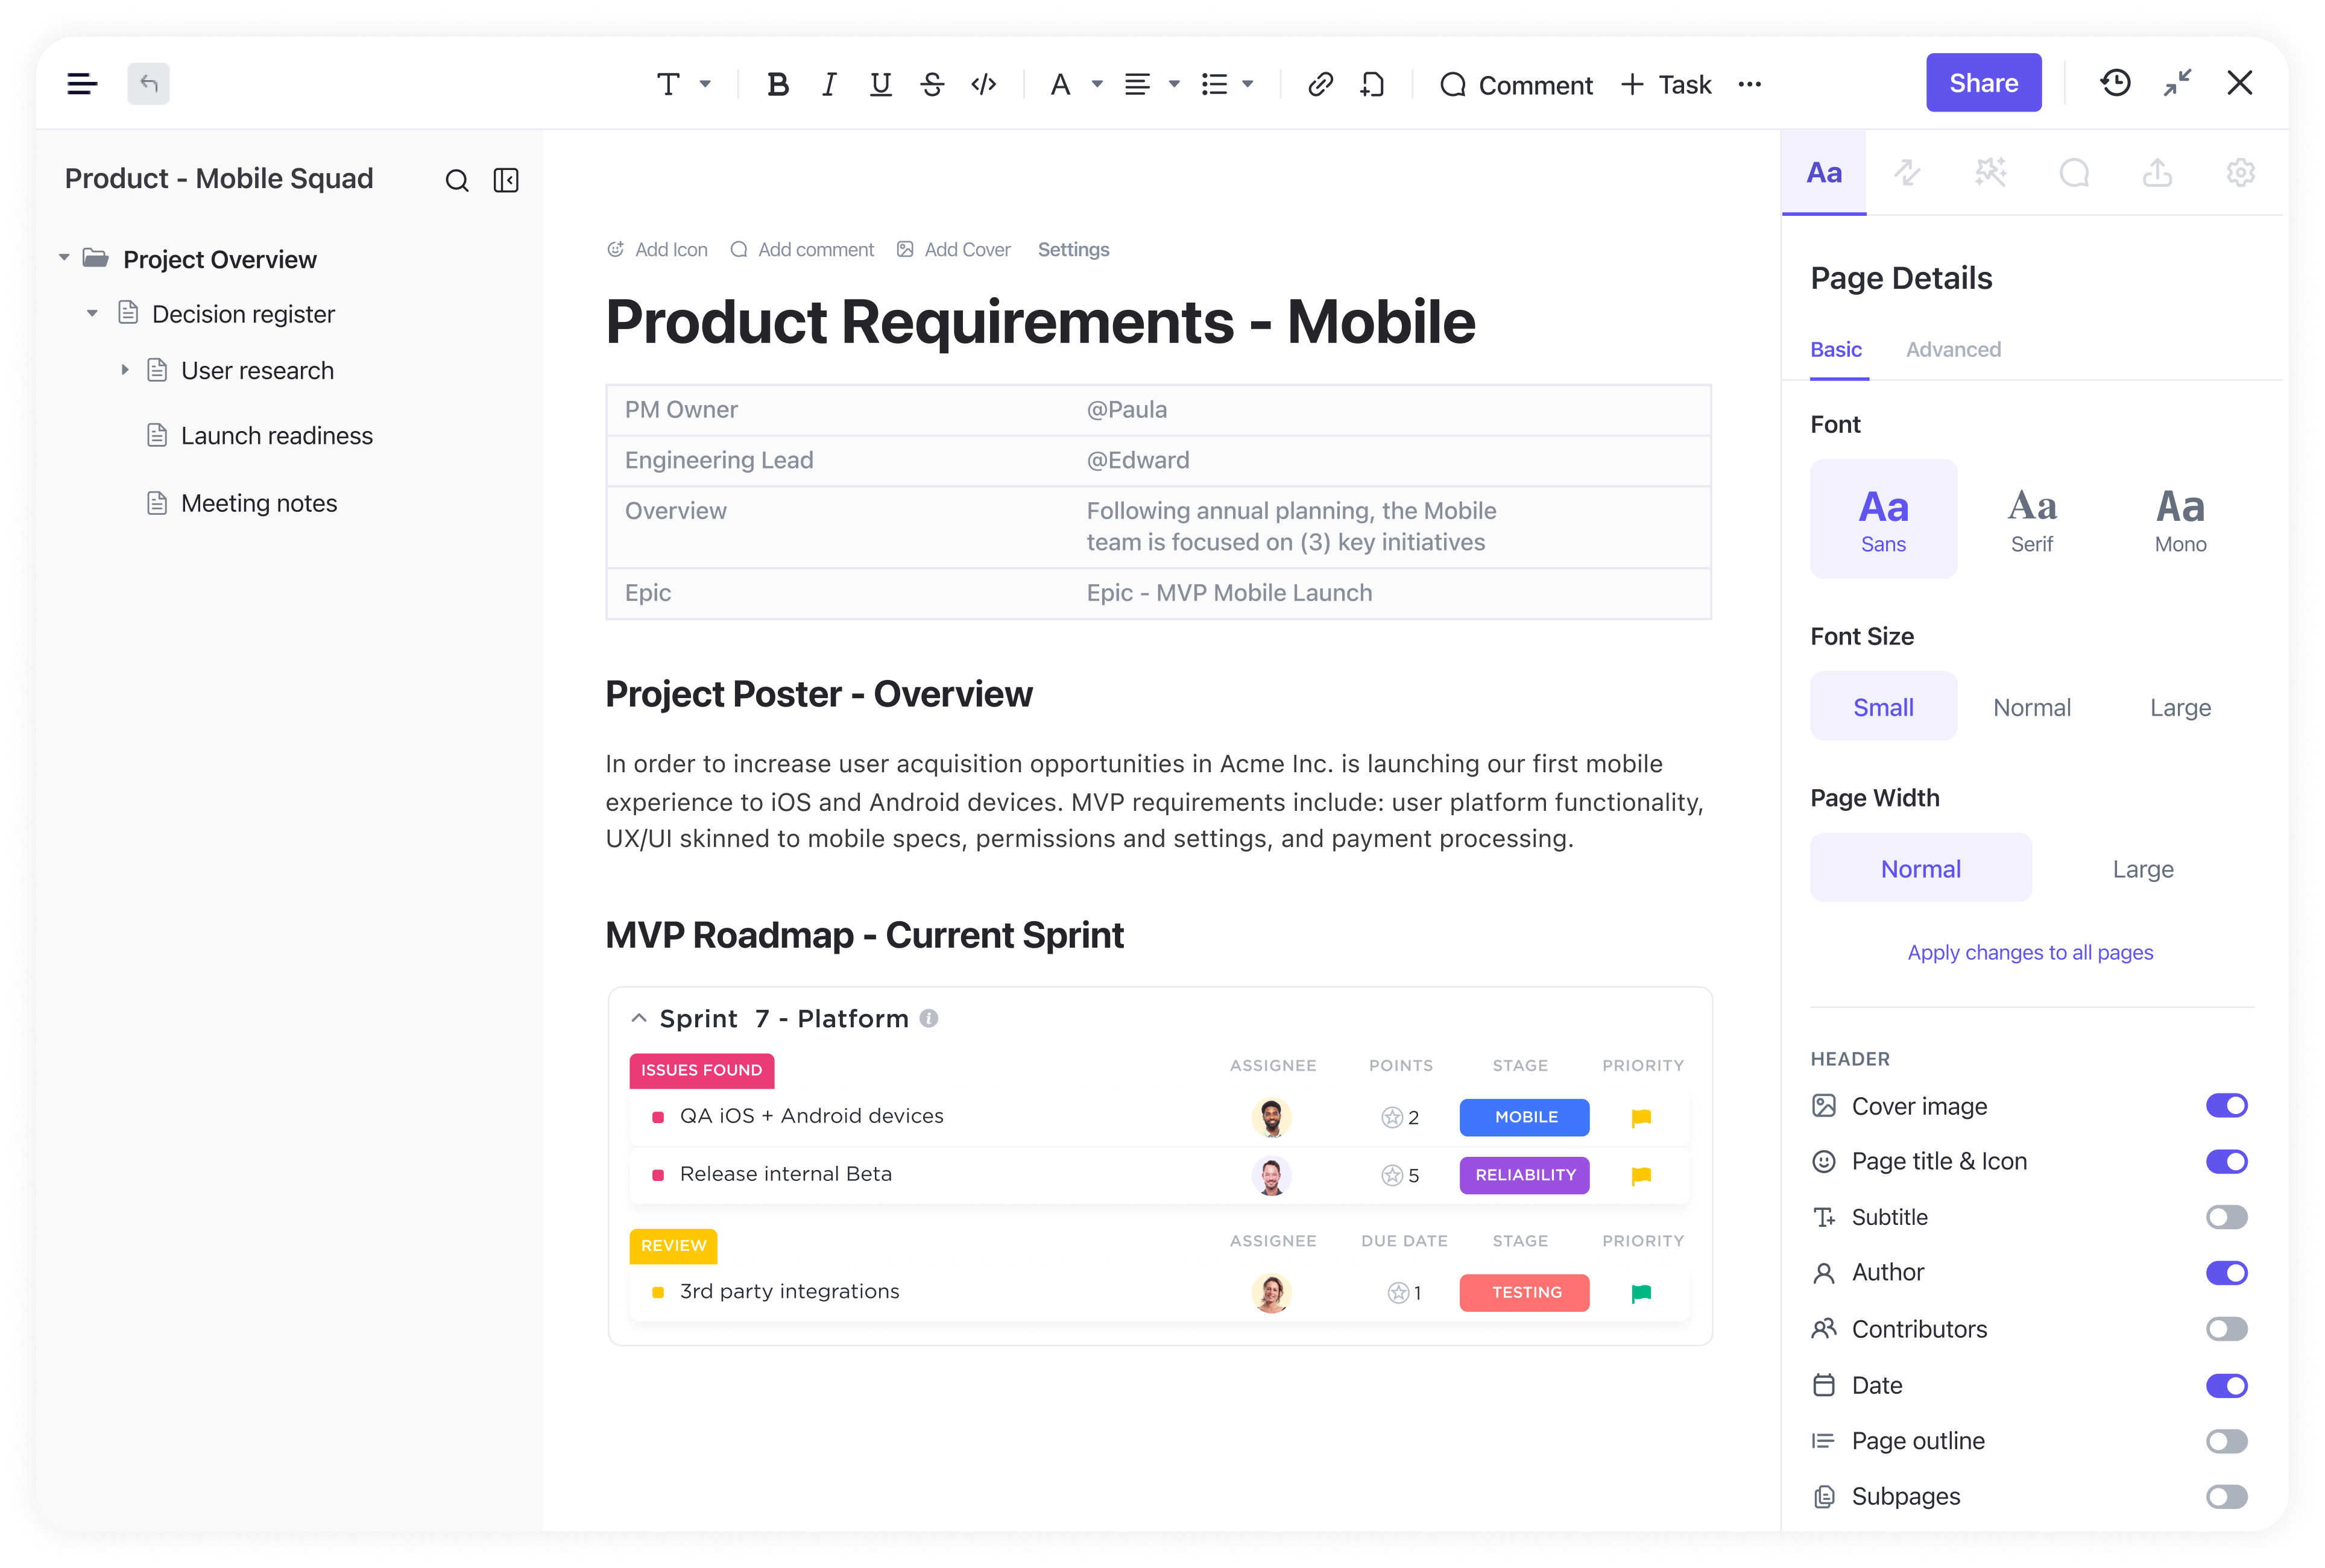This screenshot has width=2325, height=1568.
Task: Select the Advanced tab in Page Details
Action: click(x=1954, y=348)
